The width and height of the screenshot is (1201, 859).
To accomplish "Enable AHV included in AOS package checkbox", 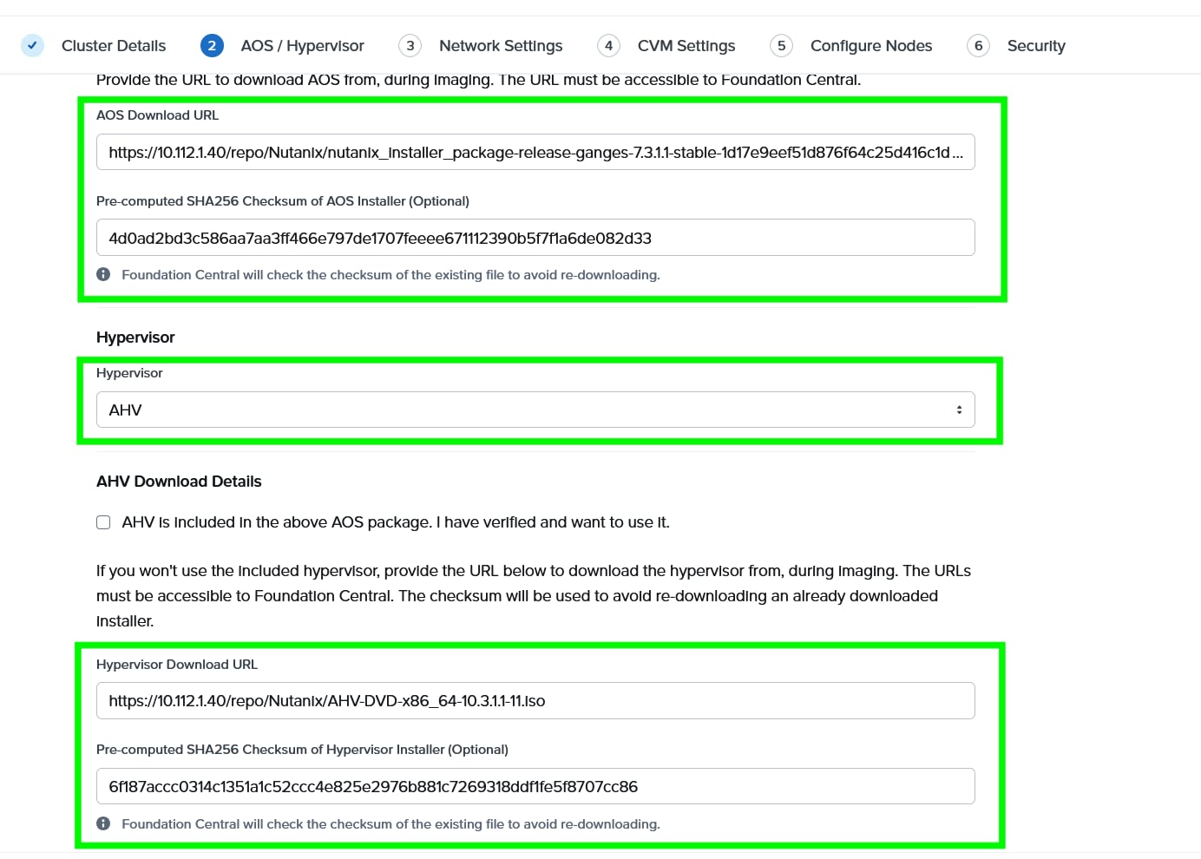I will coord(103,522).
